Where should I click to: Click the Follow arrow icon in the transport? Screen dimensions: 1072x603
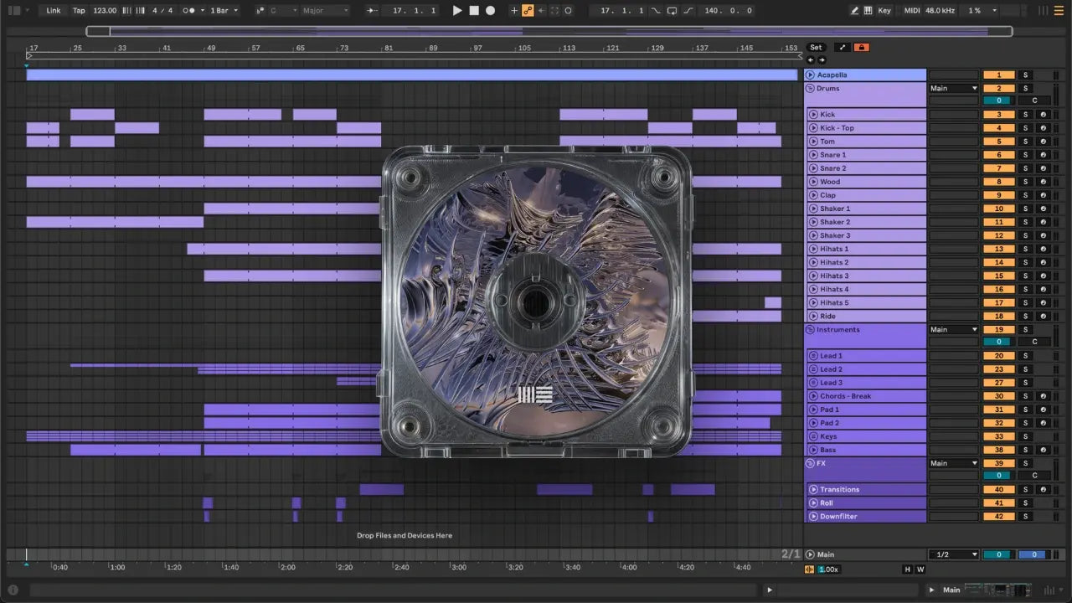[372, 11]
